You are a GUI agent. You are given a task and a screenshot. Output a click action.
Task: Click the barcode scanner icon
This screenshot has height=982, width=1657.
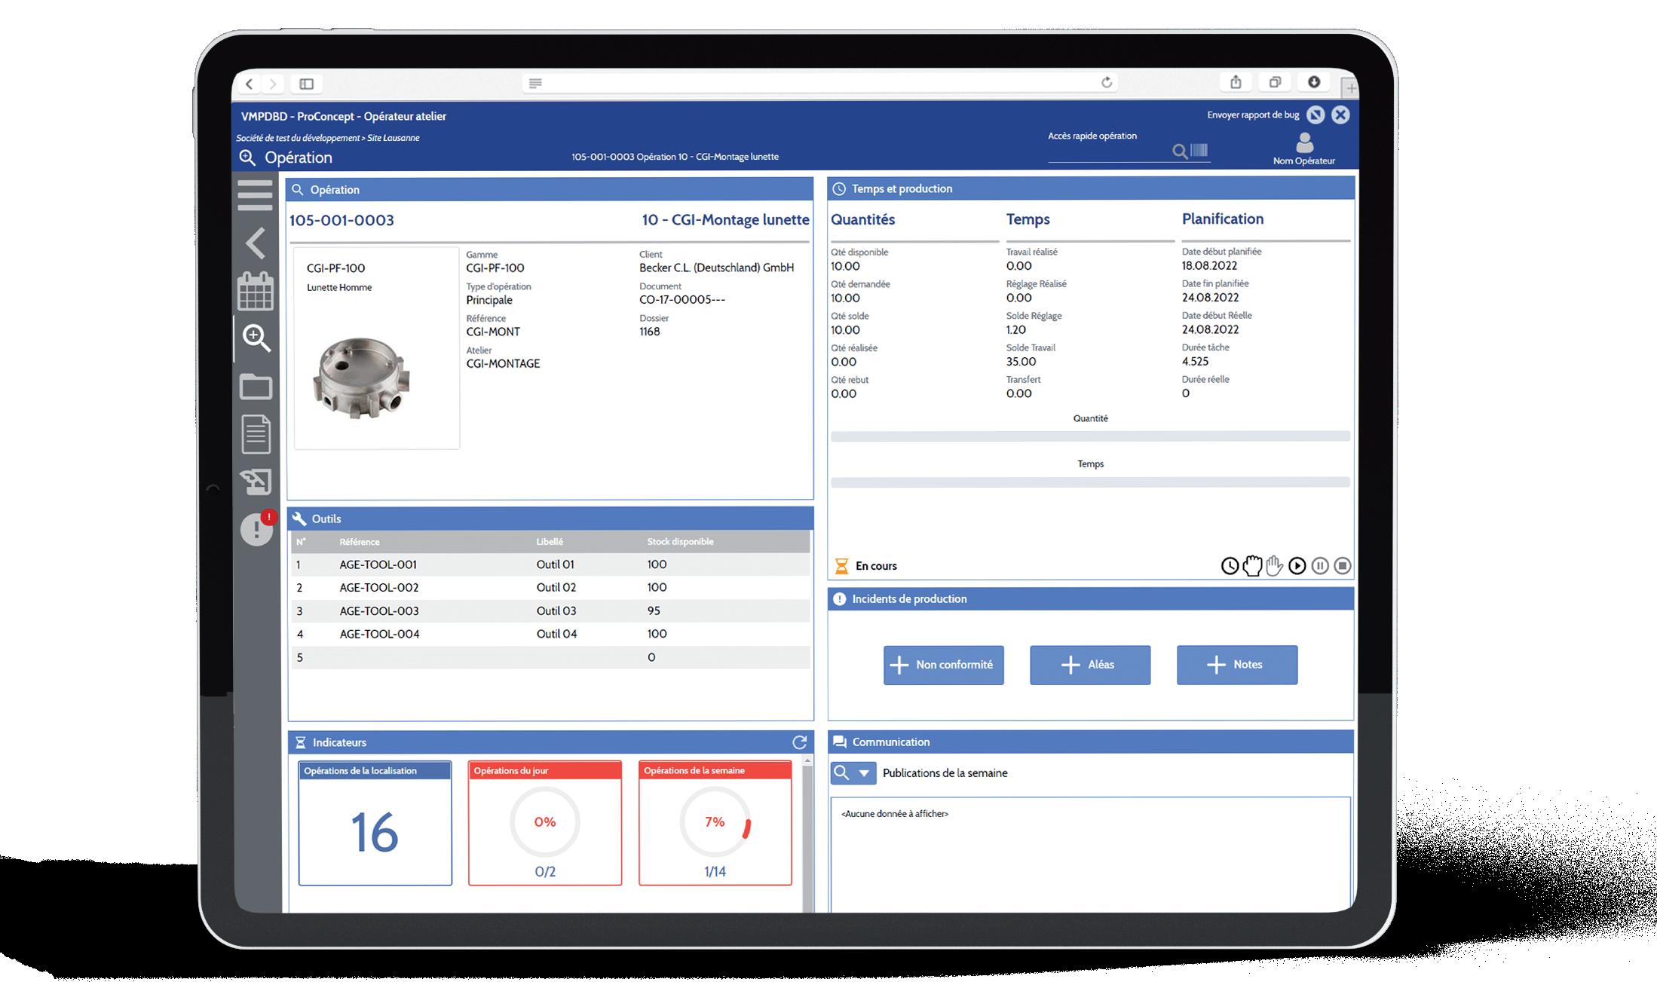click(1199, 151)
